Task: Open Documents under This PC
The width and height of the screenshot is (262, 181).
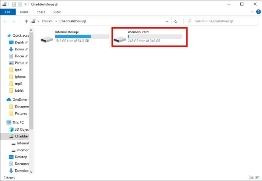Action: [x=19, y=164]
